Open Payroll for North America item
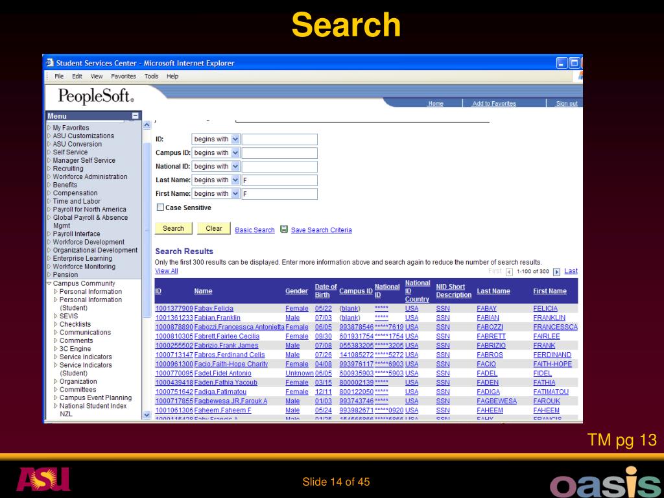 pos(89,209)
